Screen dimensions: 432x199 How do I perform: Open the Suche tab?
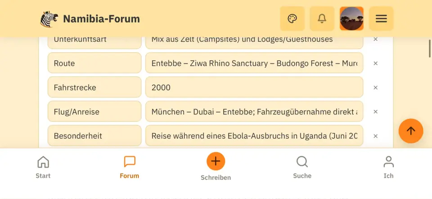pyautogui.click(x=302, y=167)
